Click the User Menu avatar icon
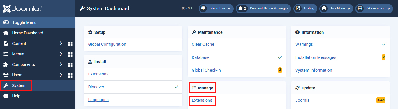Image resolution: width=398 pixels, height=109 pixels. [x=324, y=8]
